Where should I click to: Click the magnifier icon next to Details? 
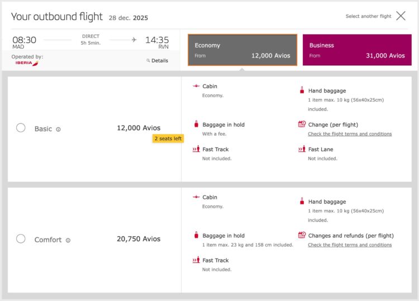148,61
